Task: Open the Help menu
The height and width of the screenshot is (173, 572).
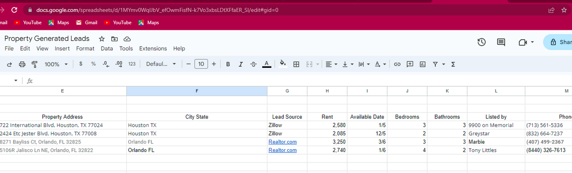Action: (x=179, y=48)
